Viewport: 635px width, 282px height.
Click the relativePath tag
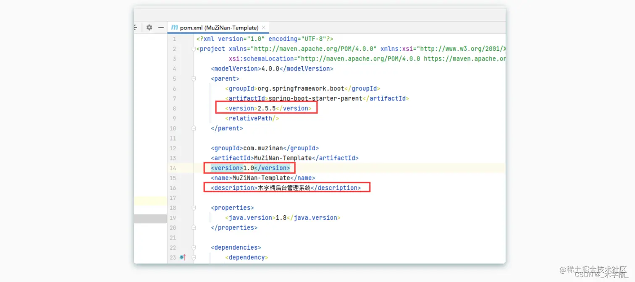click(252, 118)
